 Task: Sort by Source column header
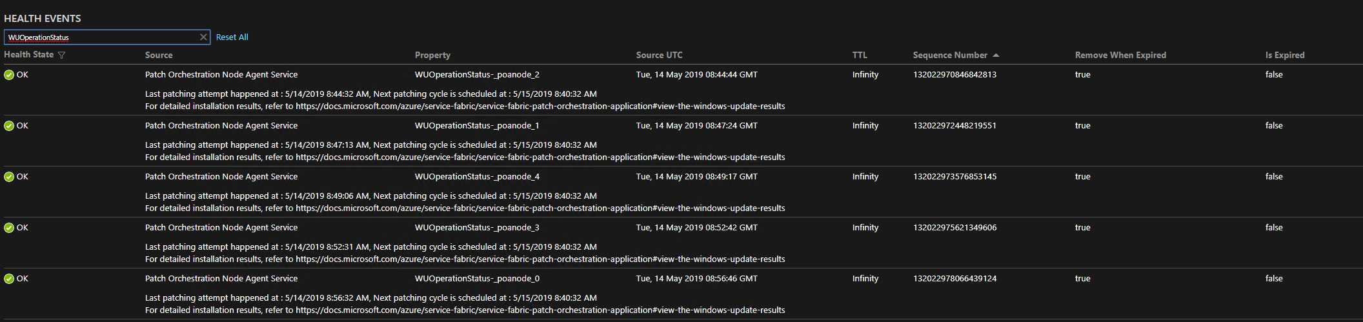tap(159, 55)
